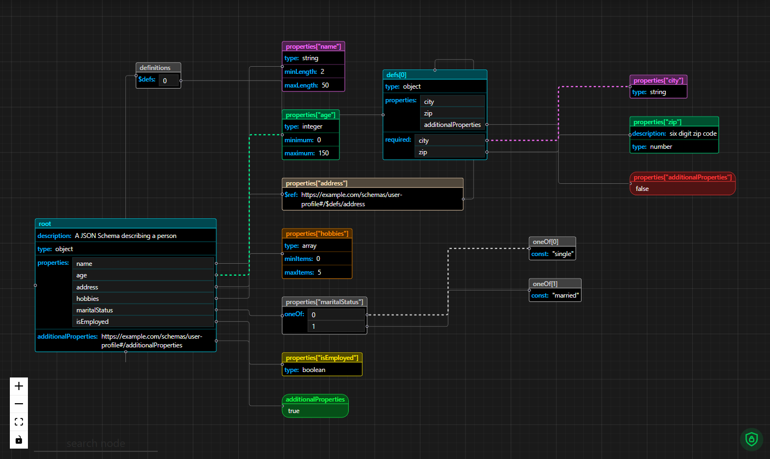The height and width of the screenshot is (459, 770).
Task: Click the hobbies row in root properties
Action: click(x=143, y=299)
